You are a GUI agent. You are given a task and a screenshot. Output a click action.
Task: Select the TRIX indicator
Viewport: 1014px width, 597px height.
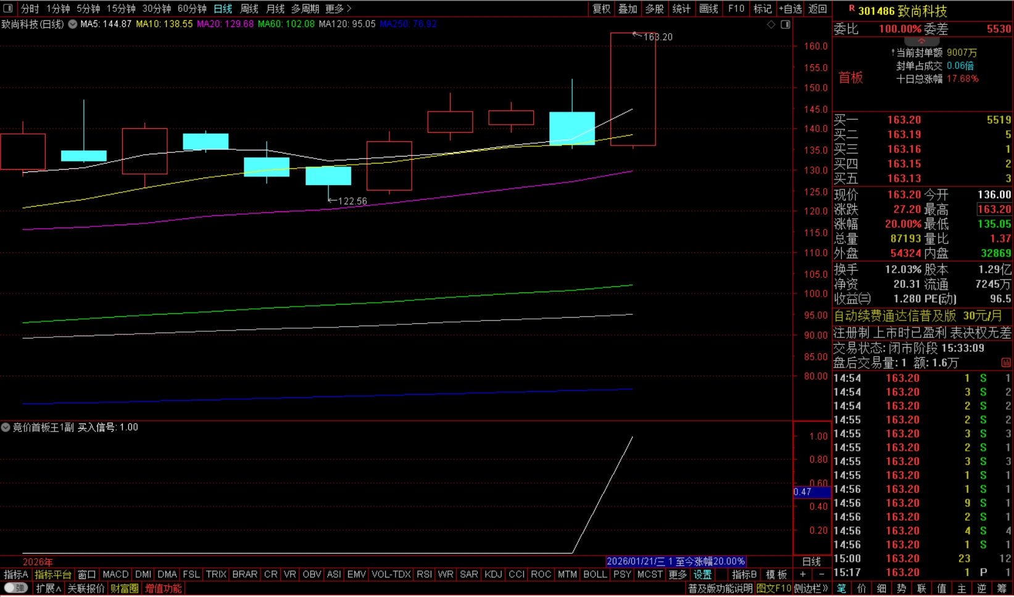216,574
